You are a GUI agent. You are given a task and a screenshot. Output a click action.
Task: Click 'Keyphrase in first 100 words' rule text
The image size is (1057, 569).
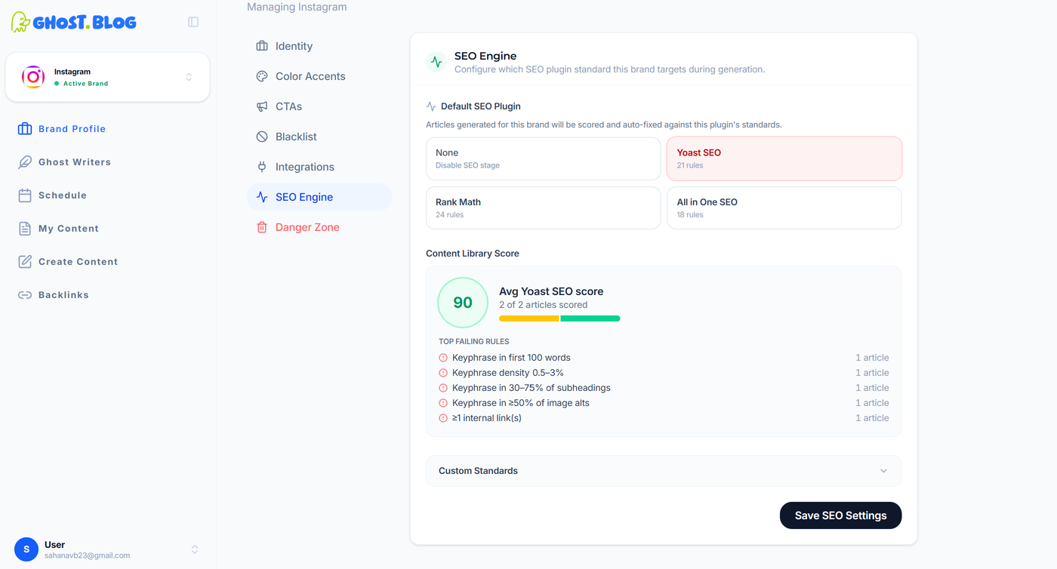click(511, 358)
